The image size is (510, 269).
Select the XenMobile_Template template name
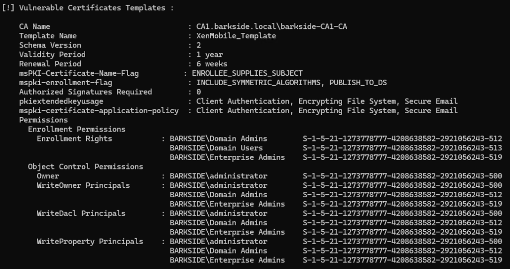point(236,36)
